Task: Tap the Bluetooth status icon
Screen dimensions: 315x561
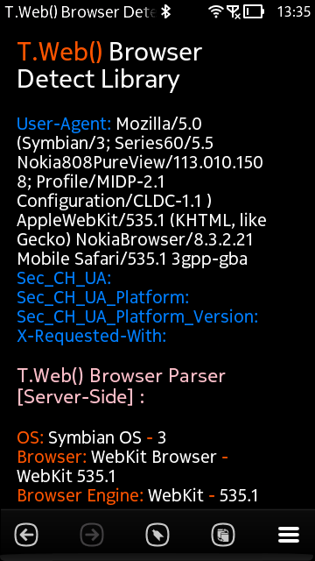Action: coord(165,12)
